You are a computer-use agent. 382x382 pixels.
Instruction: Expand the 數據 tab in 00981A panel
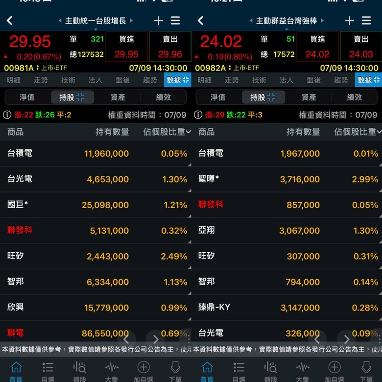pos(178,80)
